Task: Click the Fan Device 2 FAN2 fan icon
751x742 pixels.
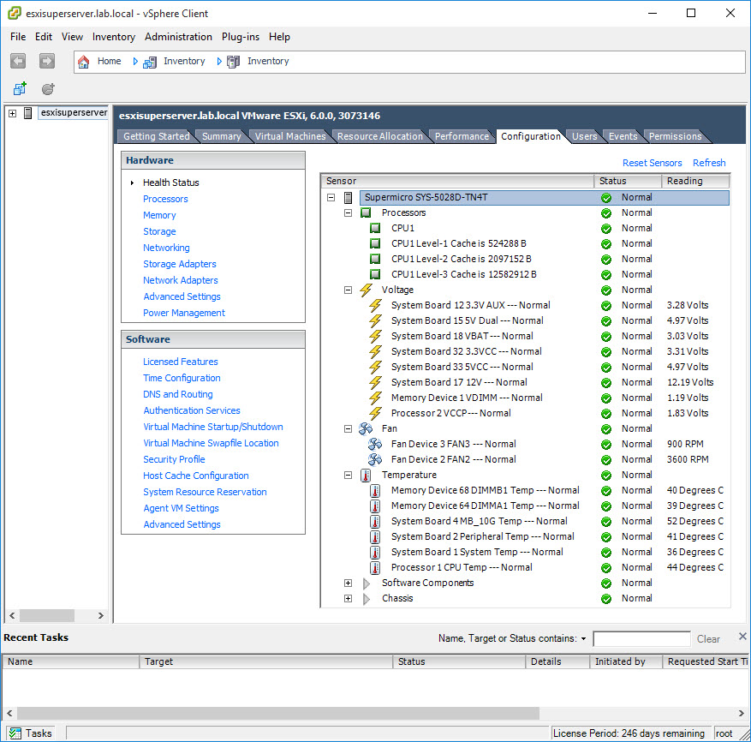Action: [x=375, y=459]
